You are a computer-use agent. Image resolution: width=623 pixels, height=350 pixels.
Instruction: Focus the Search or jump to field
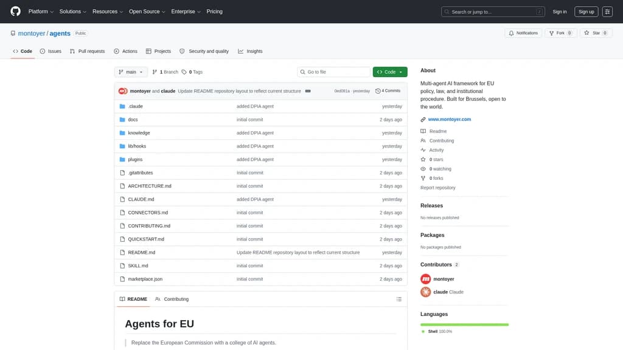tap(493, 12)
